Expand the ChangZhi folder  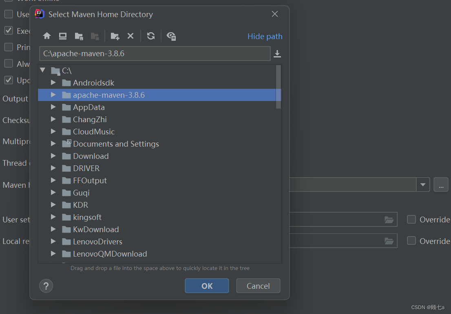point(53,119)
